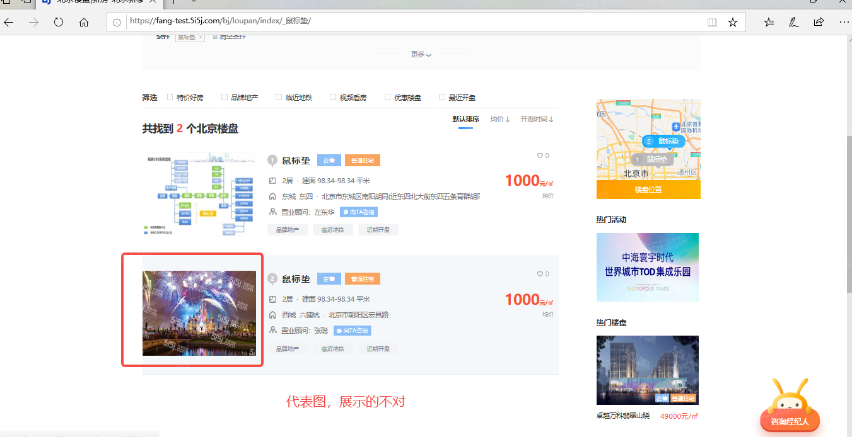Open reading view book icon
The image size is (852, 437).
pyautogui.click(x=712, y=22)
